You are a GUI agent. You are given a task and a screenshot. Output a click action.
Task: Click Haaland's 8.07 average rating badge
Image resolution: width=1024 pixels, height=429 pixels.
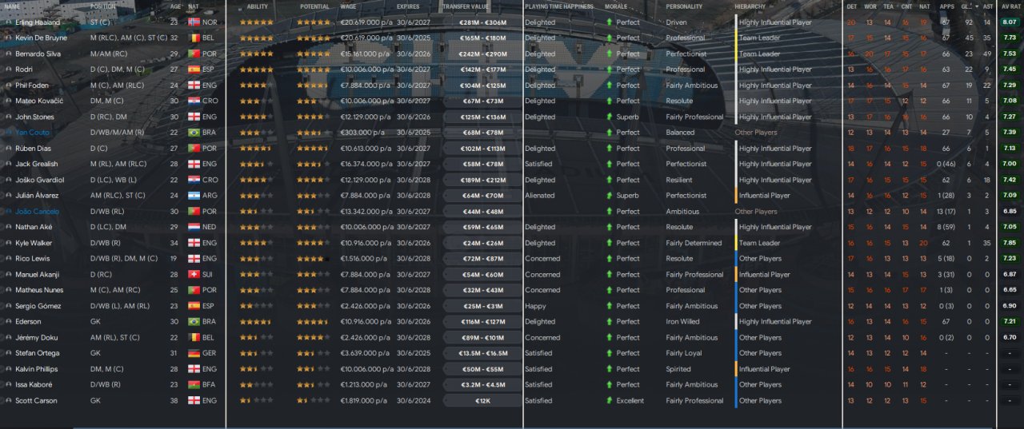pos(1010,22)
